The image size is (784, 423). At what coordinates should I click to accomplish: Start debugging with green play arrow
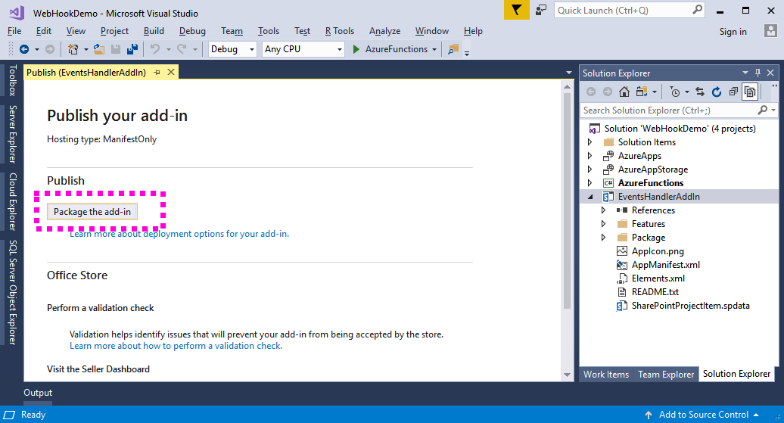(x=356, y=49)
